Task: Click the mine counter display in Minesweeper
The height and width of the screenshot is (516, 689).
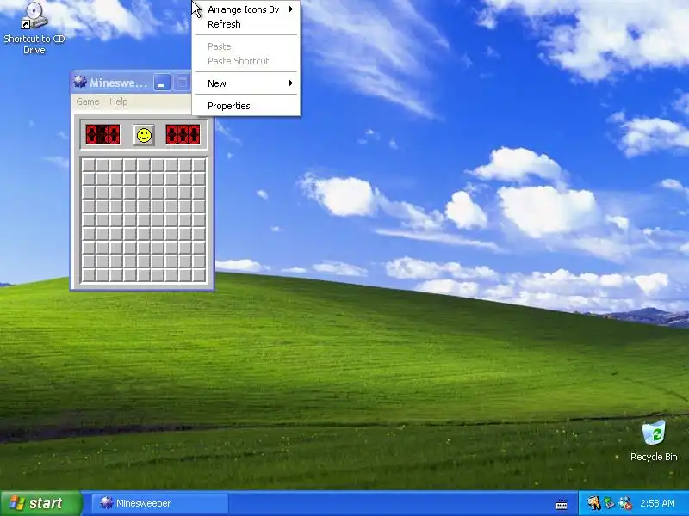Action: click(x=102, y=135)
